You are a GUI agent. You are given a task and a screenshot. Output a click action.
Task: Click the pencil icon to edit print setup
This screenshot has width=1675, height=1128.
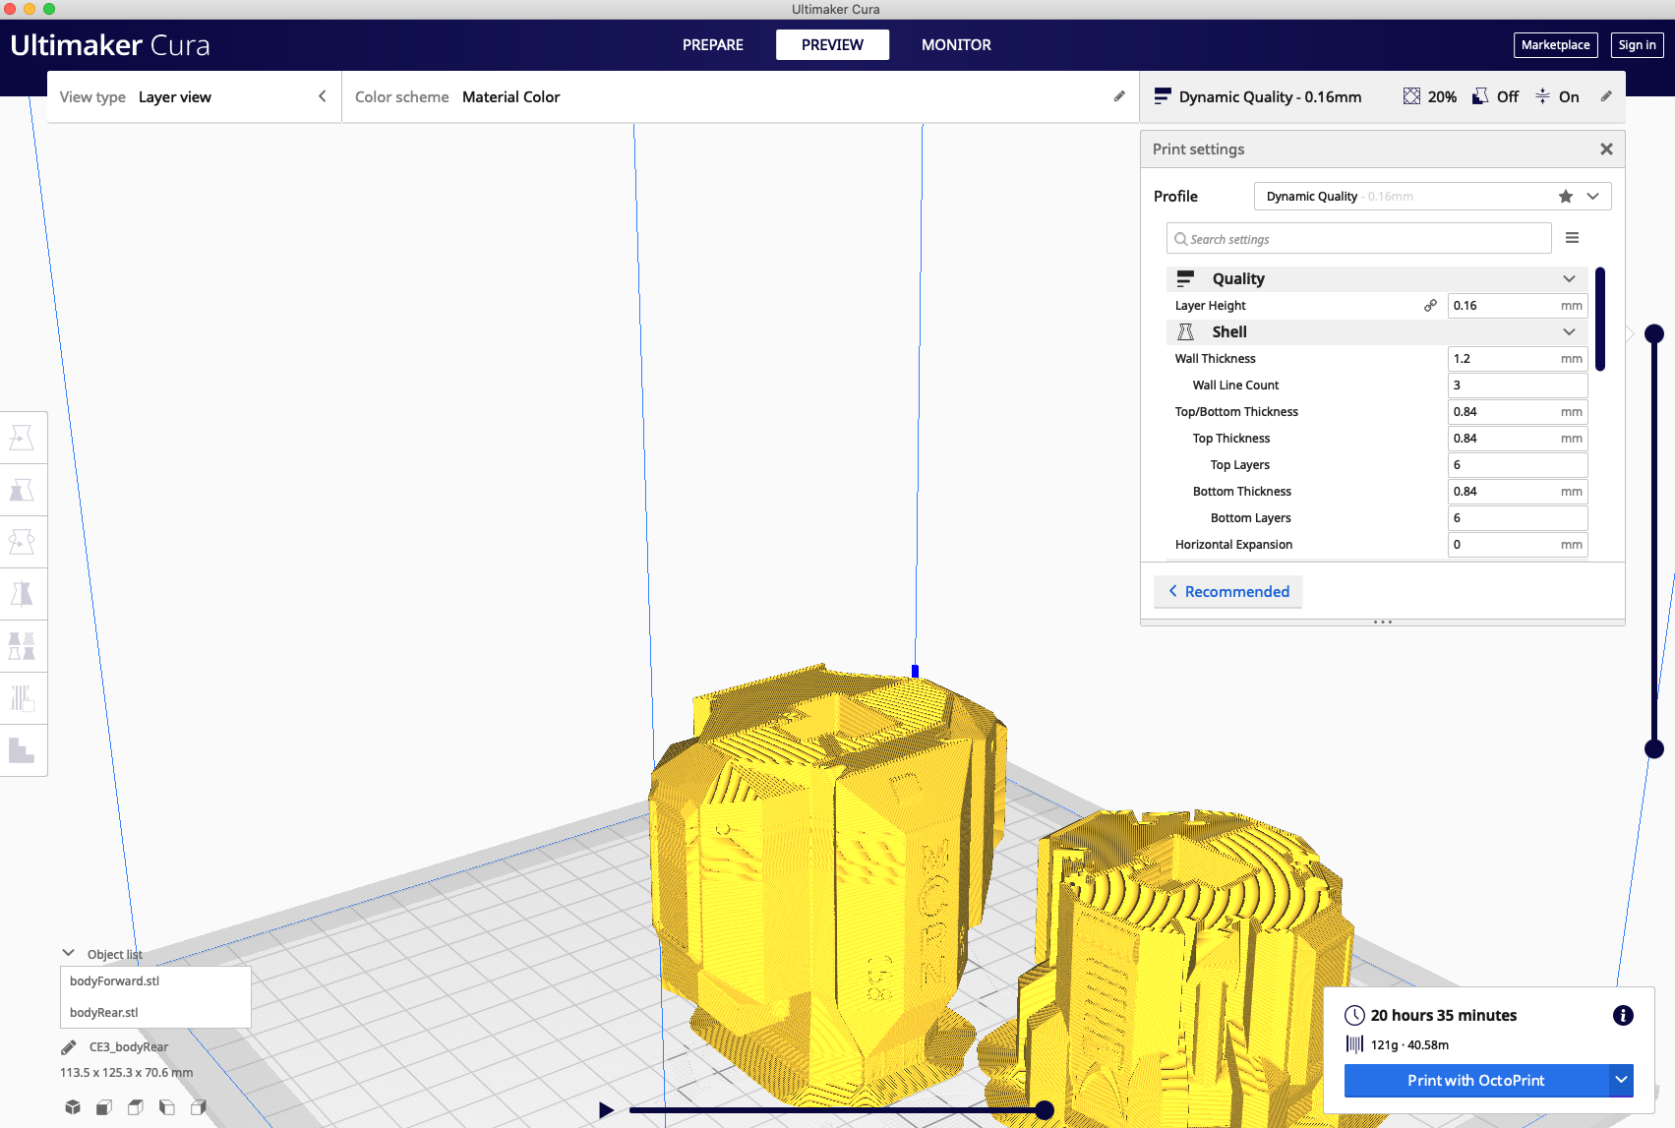[x=1606, y=96]
